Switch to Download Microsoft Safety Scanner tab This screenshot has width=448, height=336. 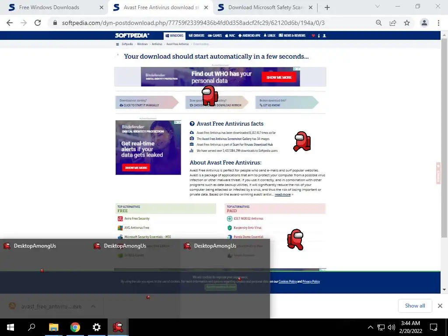(266, 7)
